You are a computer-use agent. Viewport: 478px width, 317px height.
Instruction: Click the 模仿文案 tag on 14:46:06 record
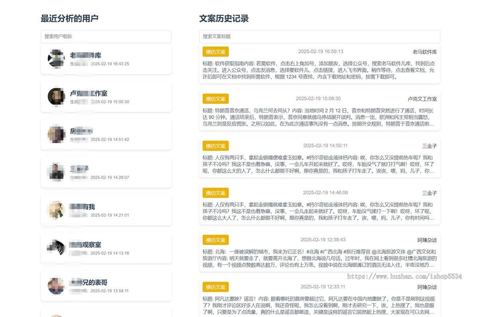tap(215, 193)
